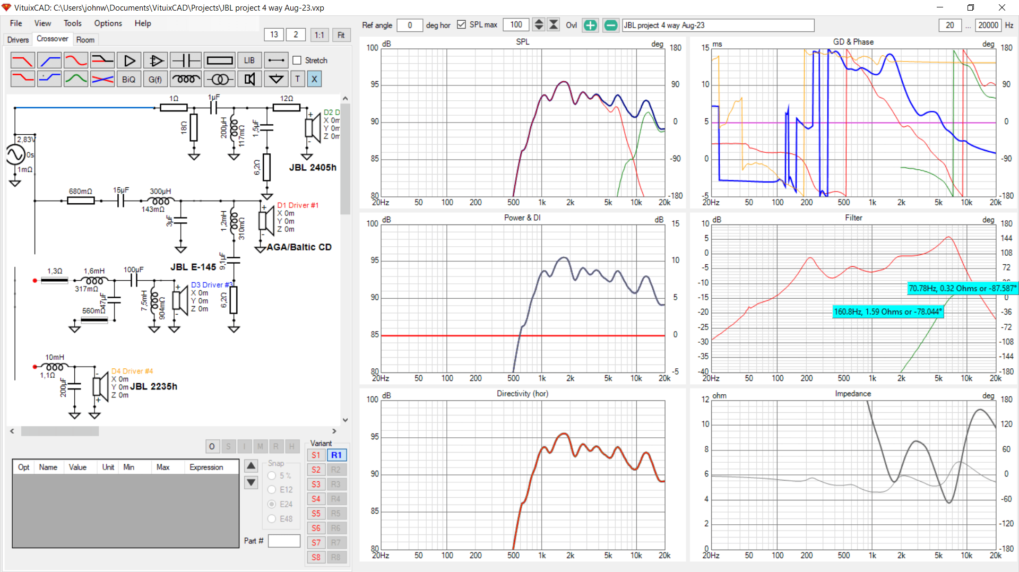1019x572 pixels.
Task: Open the Options menu
Action: click(108, 23)
